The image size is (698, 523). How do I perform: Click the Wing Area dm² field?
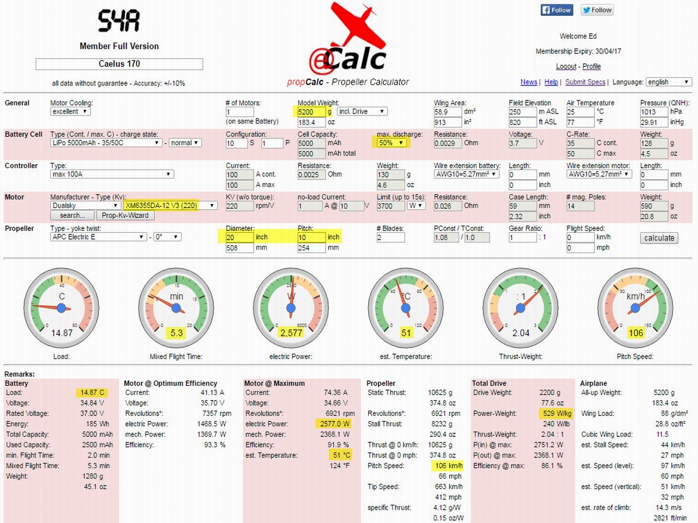447,112
